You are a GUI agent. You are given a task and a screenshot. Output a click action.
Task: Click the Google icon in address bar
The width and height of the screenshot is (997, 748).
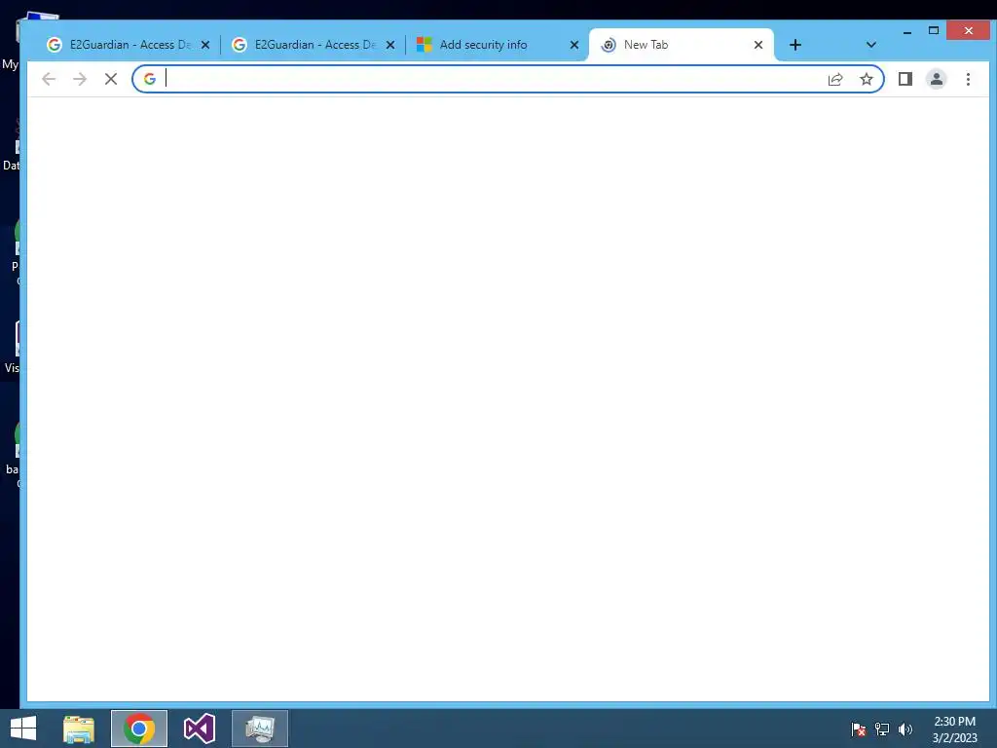[x=150, y=79]
